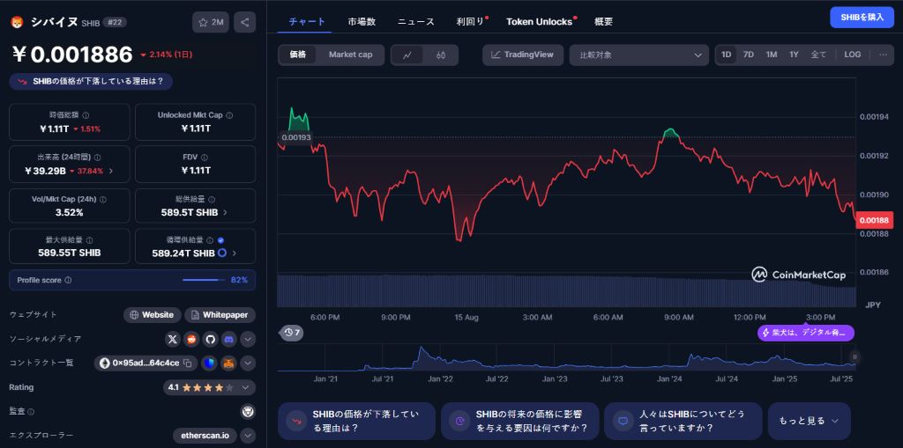
Task: Set chart range to 7D
Action: [748, 55]
